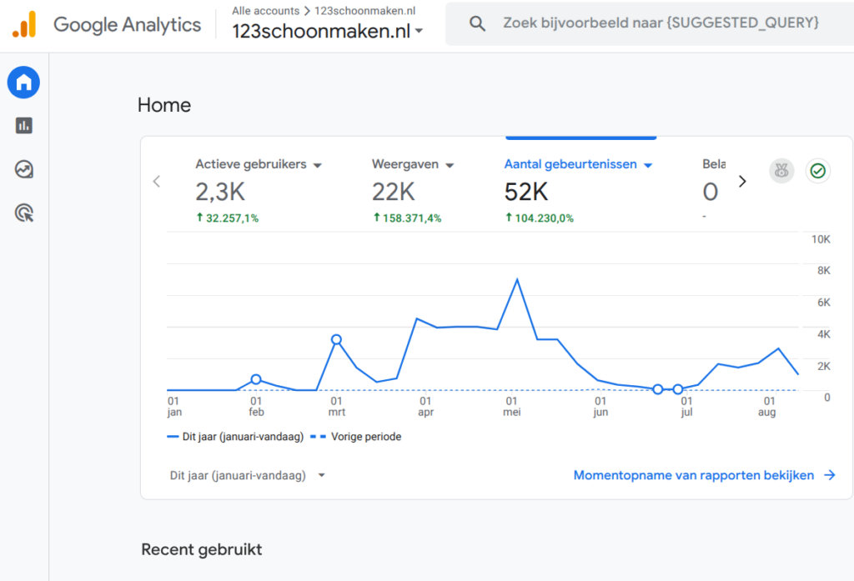Screen dimensions: 854x581
Task: Click the green checkmark status icon
Action: pos(817,171)
